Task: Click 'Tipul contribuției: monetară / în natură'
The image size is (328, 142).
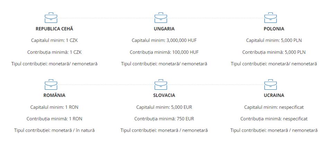Action: pyautogui.click(x=54, y=130)
